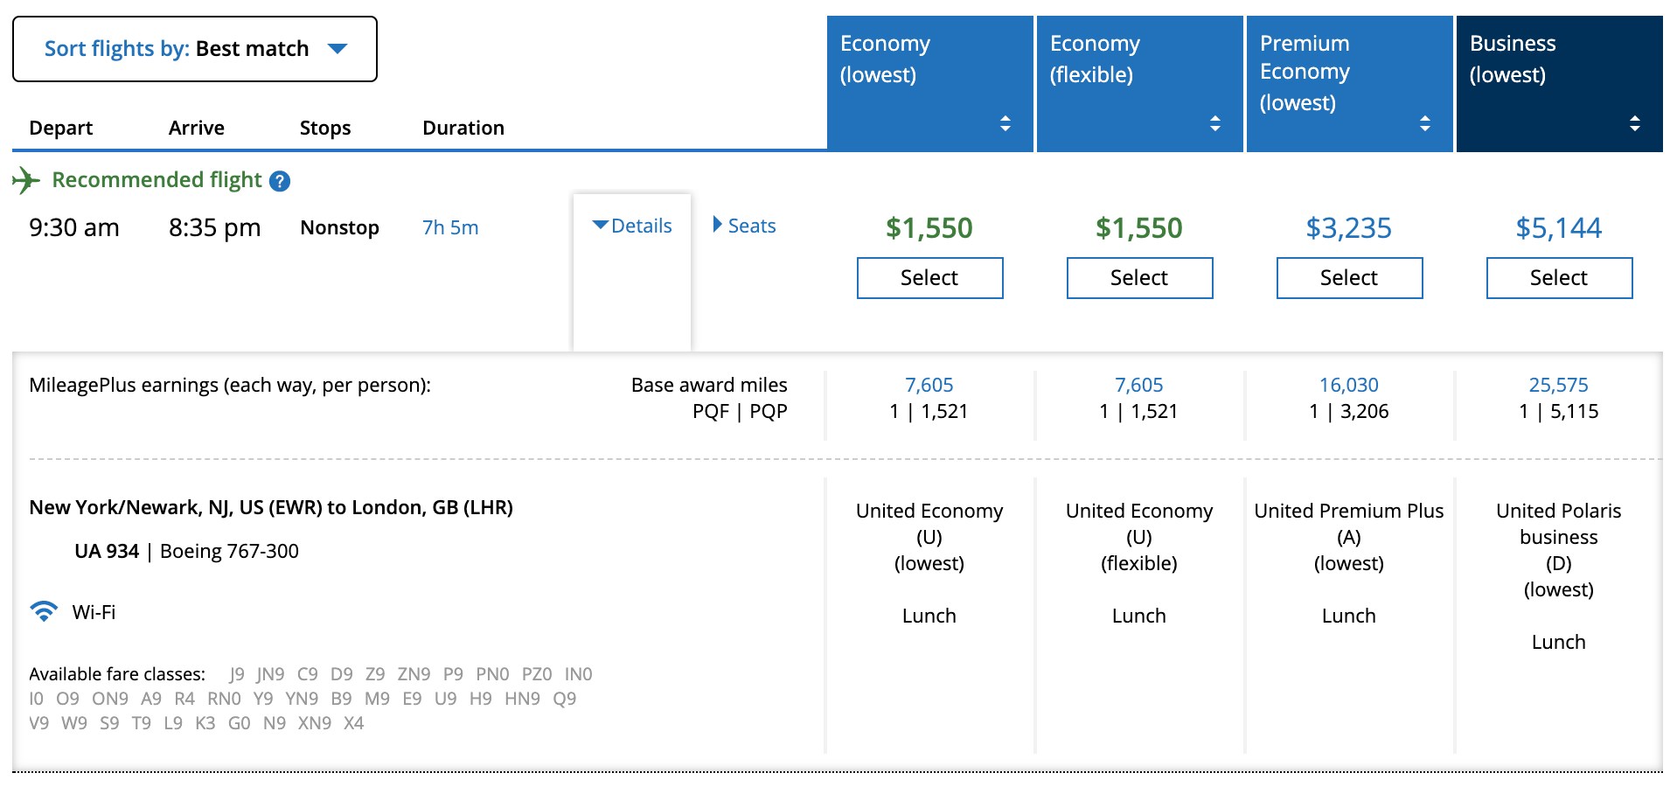The image size is (1677, 787).
Task: Open the Sort flights by dropdown
Action: click(195, 49)
